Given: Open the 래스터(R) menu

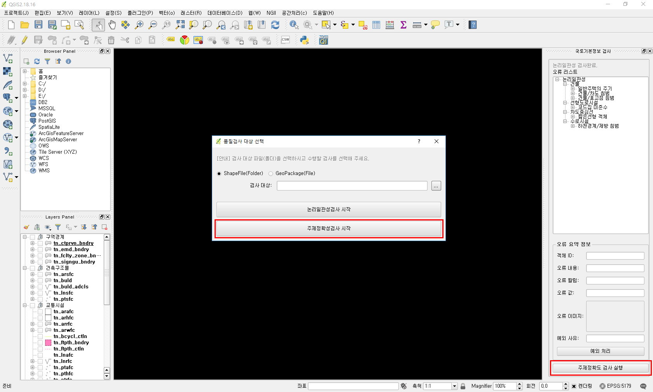Looking at the screenshot, I should (191, 13).
